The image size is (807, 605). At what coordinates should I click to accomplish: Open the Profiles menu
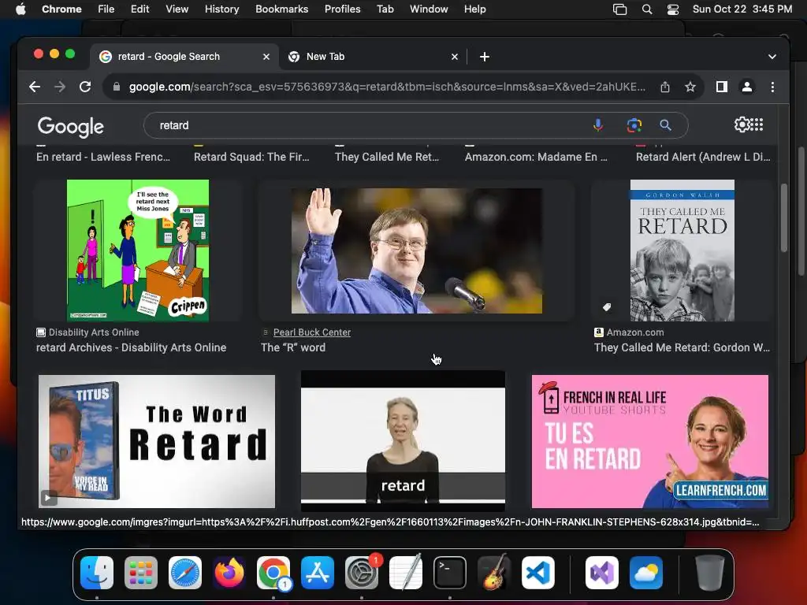tap(342, 9)
